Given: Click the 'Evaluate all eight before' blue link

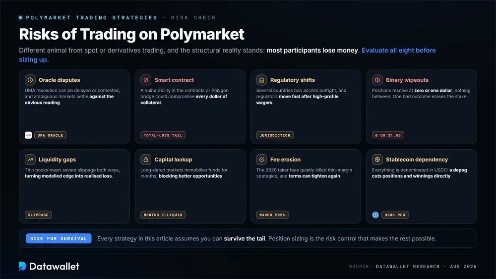Looking at the screenshot, I should (399, 50).
